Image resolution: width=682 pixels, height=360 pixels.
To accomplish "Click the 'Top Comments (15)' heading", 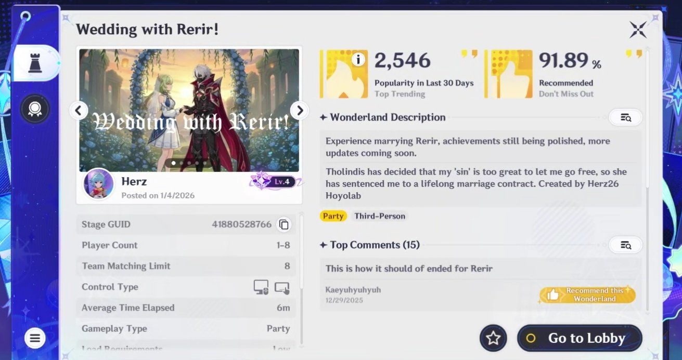I will point(375,245).
